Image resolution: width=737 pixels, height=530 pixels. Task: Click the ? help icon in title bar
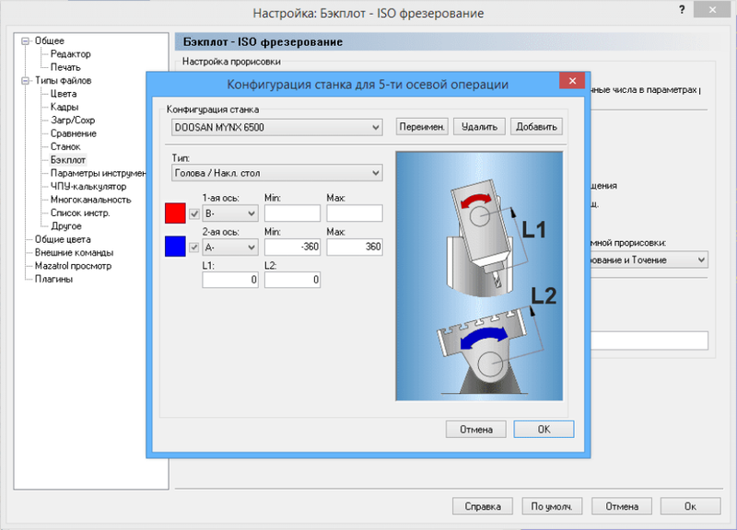tap(682, 10)
